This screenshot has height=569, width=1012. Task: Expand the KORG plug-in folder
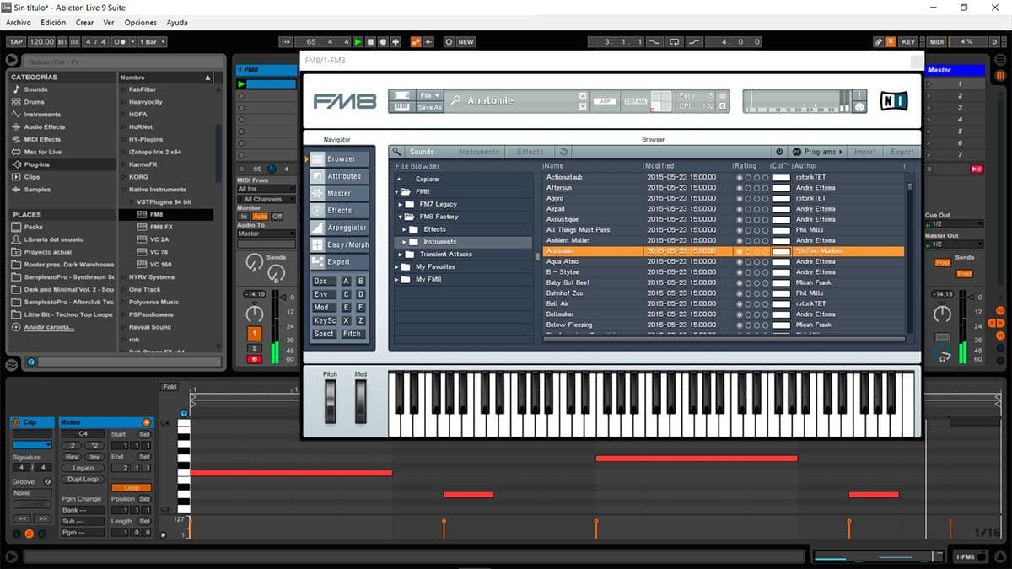(x=123, y=177)
